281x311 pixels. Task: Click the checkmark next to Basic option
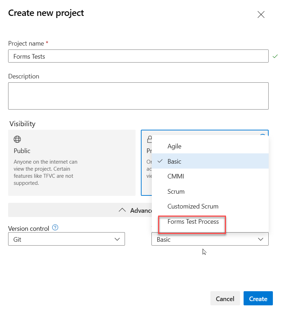pyautogui.click(x=160, y=161)
